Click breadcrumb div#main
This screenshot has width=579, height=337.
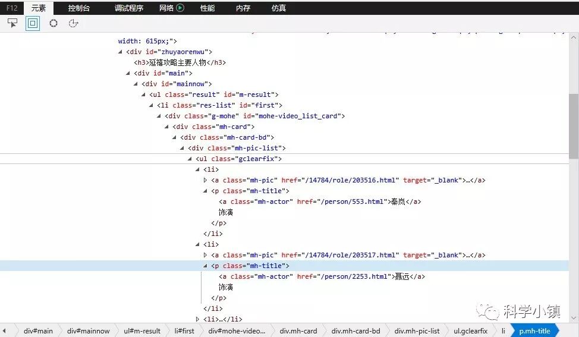click(38, 330)
